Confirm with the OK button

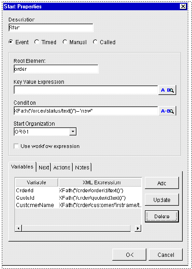click(x=129, y=255)
